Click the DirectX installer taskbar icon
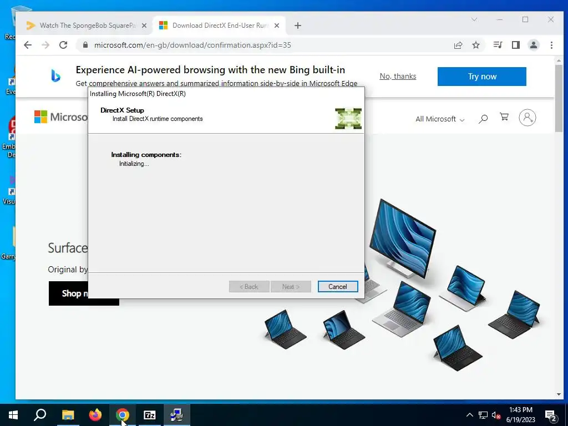This screenshot has height=426, width=568. (177, 415)
